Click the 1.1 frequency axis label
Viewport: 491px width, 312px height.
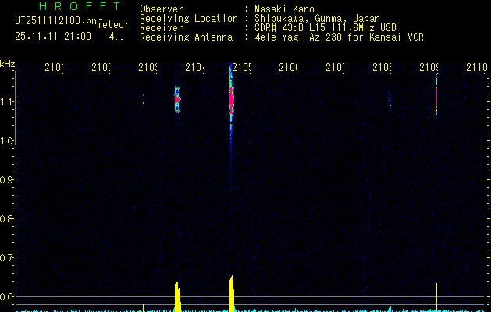click(x=6, y=101)
